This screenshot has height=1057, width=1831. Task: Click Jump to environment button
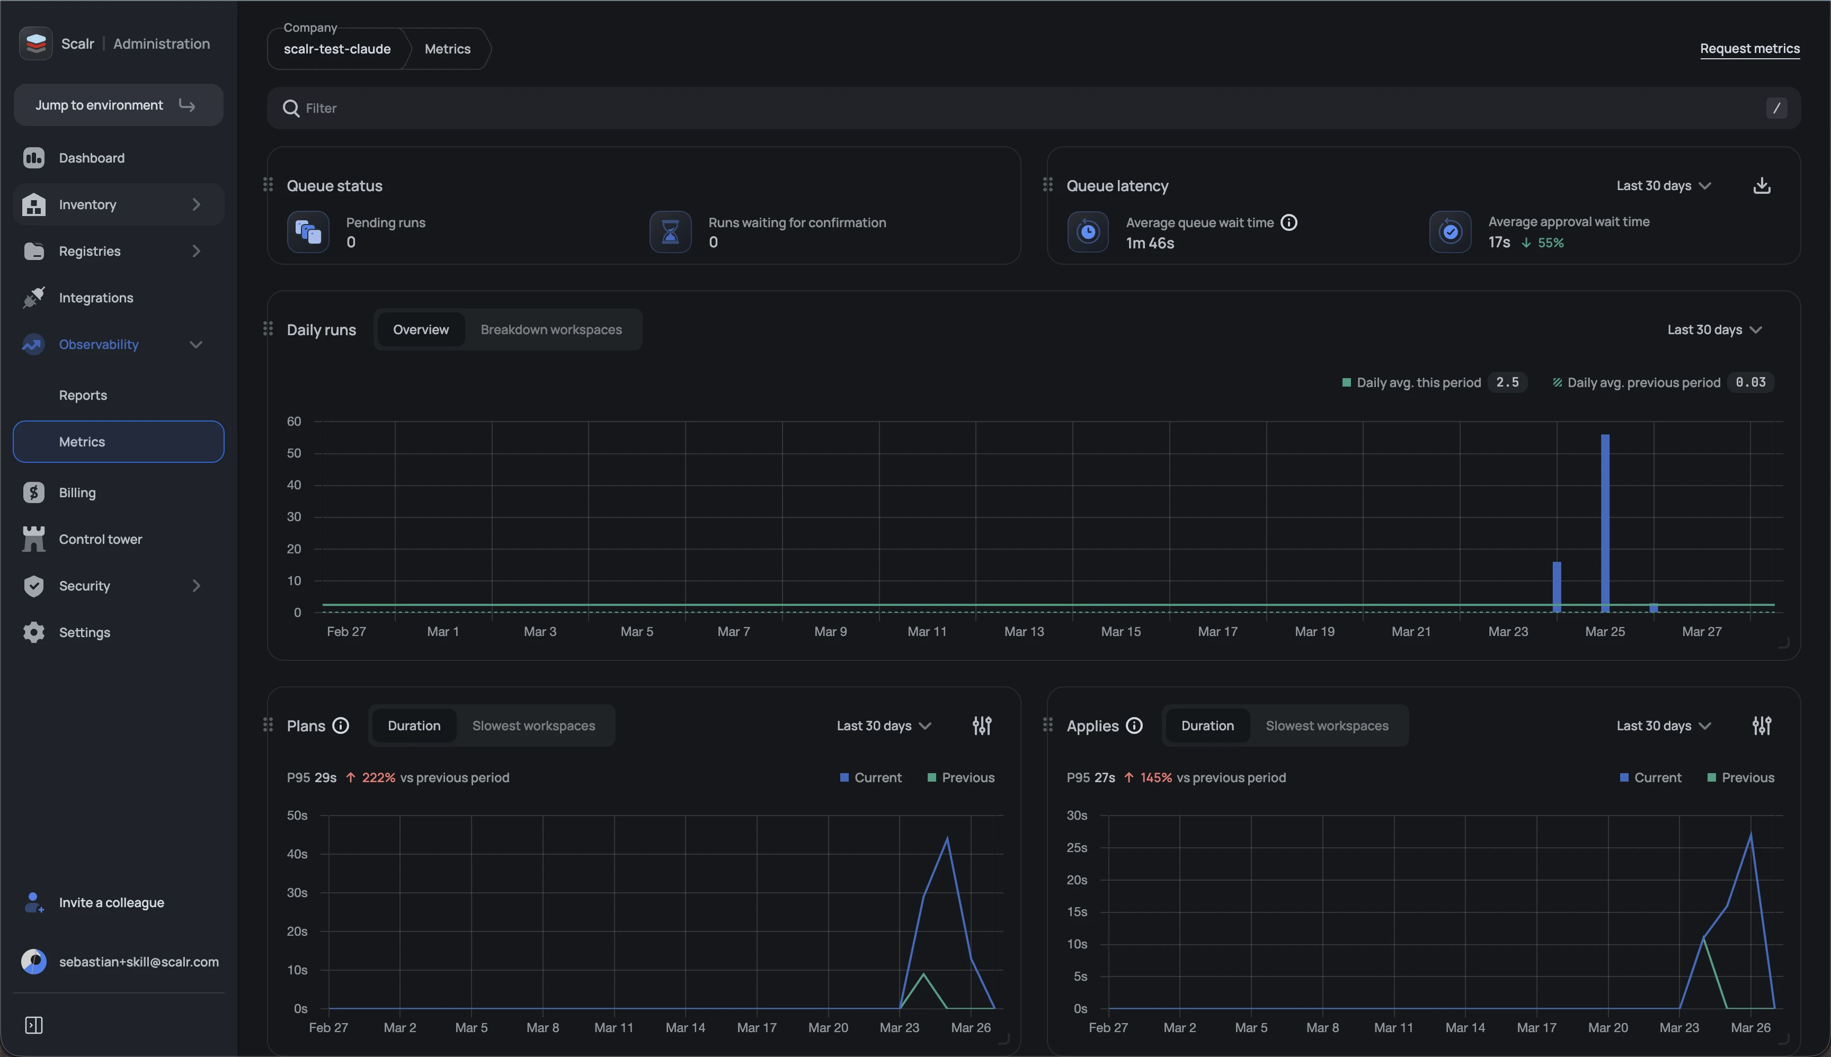coord(118,104)
